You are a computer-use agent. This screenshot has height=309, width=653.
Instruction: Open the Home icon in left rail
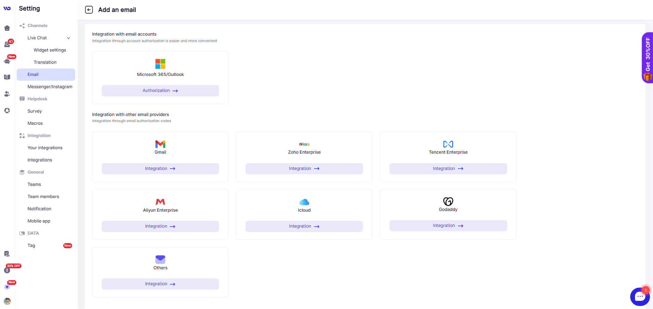pos(7,28)
